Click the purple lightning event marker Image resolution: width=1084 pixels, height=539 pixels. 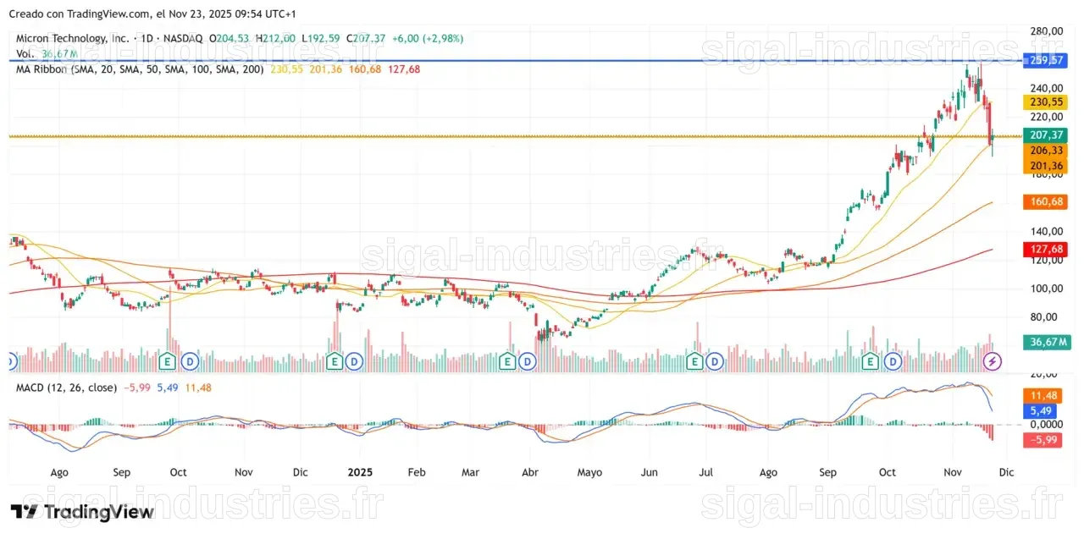[993, 361]
